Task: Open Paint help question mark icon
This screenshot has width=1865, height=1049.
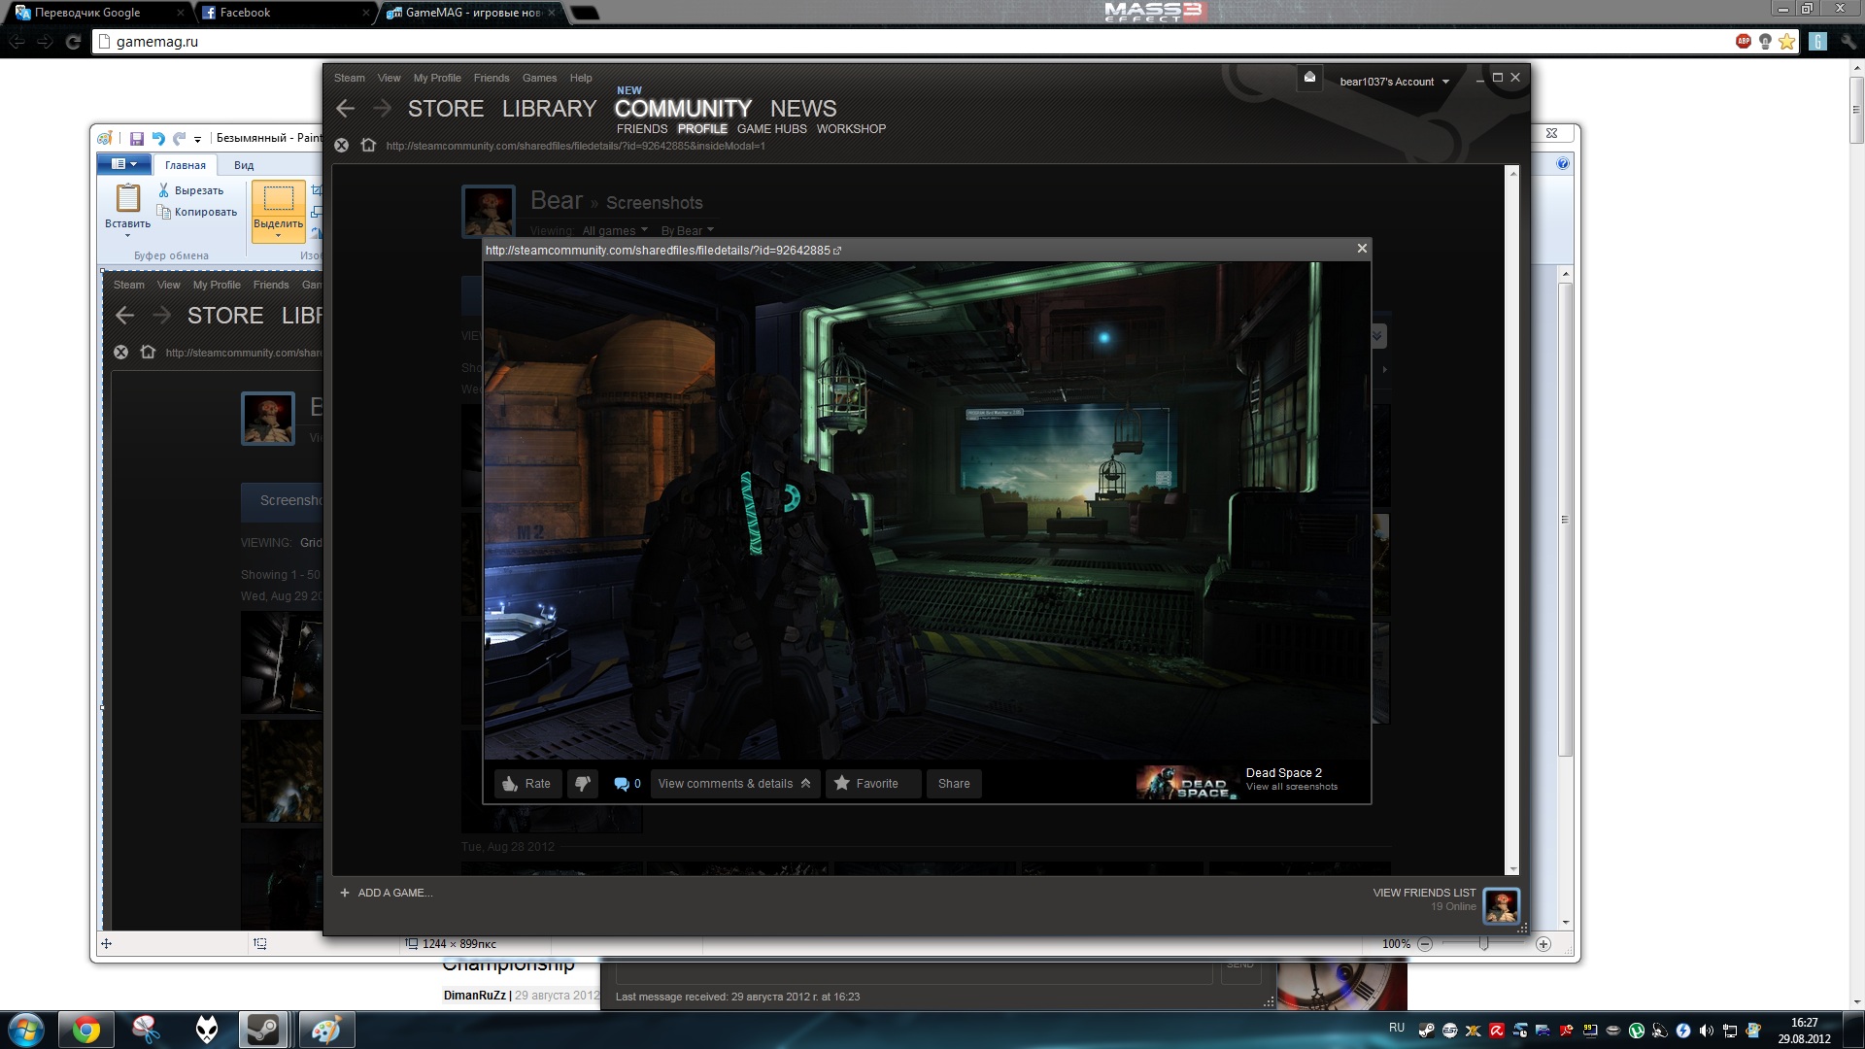Action: tap(1562, 163)
